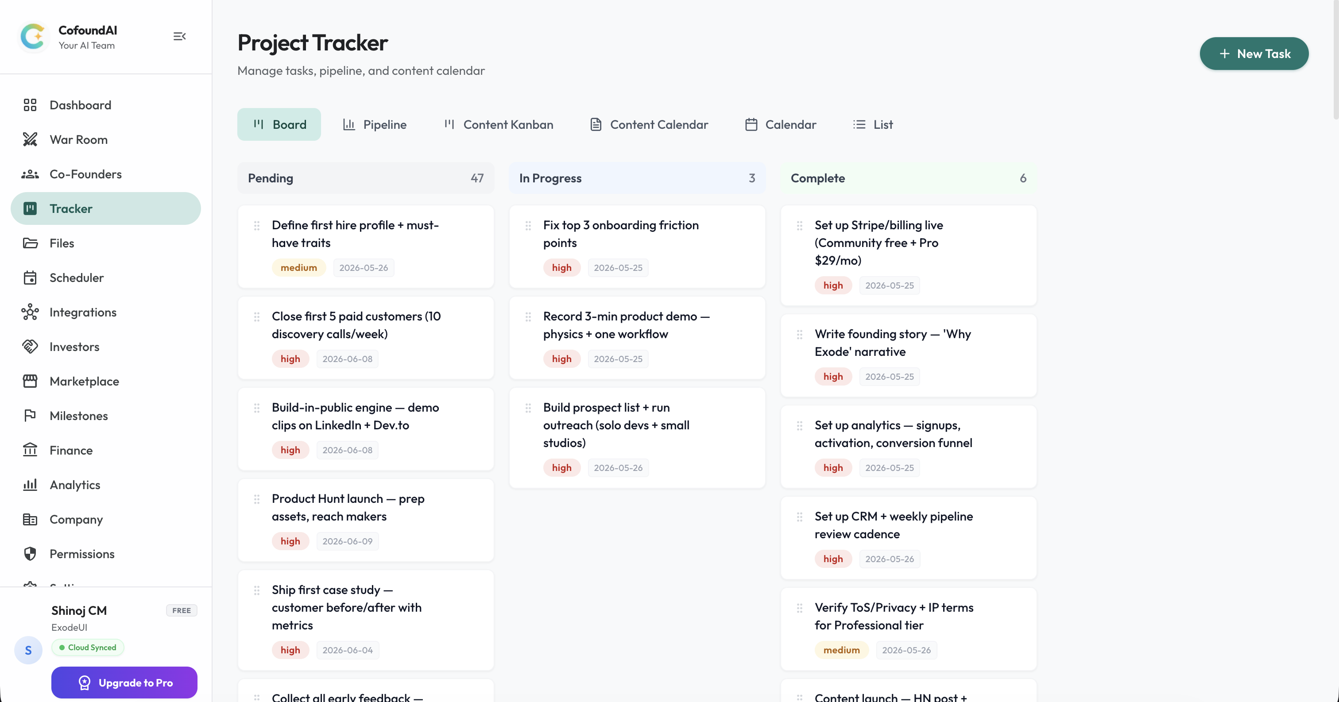Viewport: 1339px width, 702px height.
Task: Collapse the sidebar with the menu toggle icon
Action: (179, 36)
